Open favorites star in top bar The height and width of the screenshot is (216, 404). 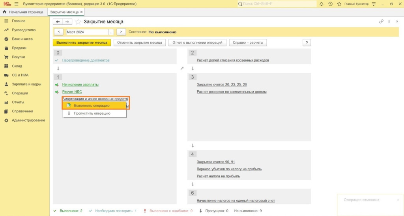coord(338,4)
